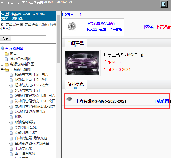
Task: Click the 线路图 link in 资料信息
Action: click(163, 101)
